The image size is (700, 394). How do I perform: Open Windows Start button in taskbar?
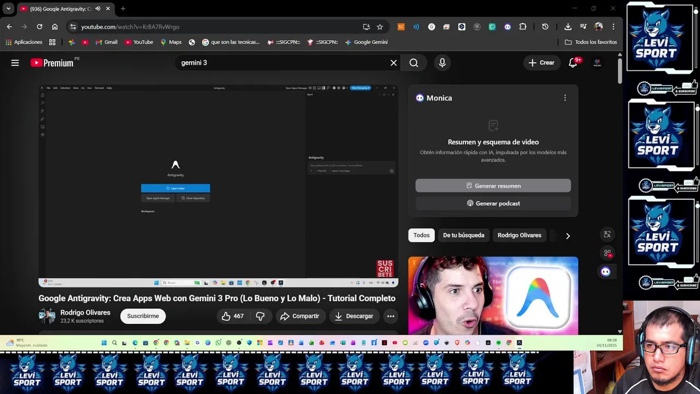tap(104, 343)
